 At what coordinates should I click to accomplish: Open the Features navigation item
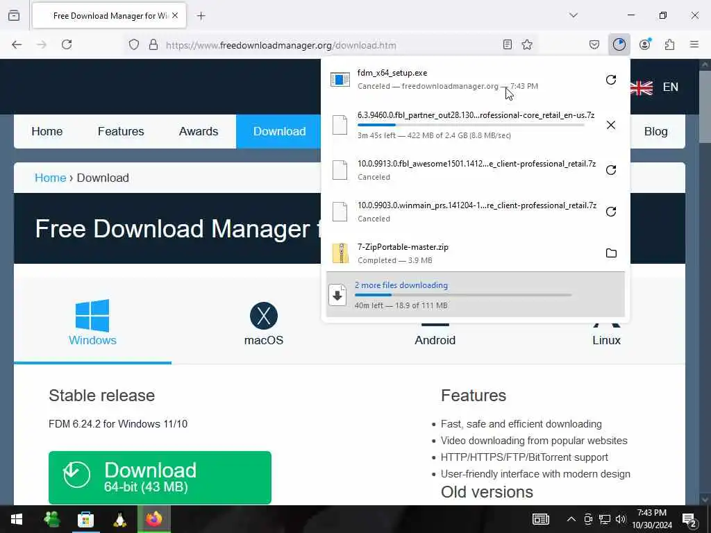(x=121, y=131)
